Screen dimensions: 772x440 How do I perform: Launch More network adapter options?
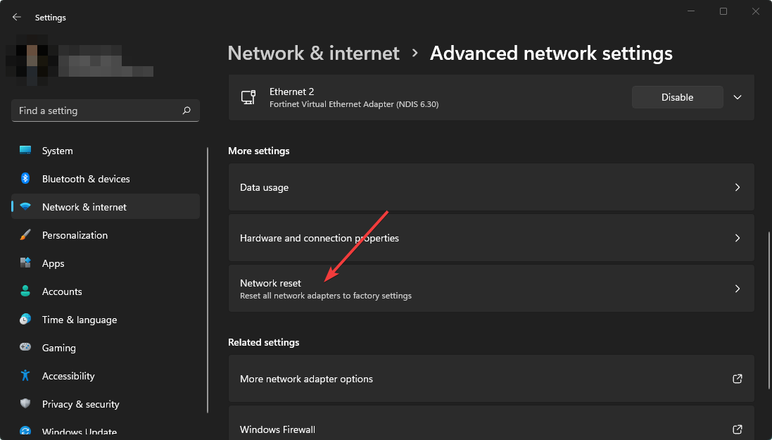coord(491,378)
